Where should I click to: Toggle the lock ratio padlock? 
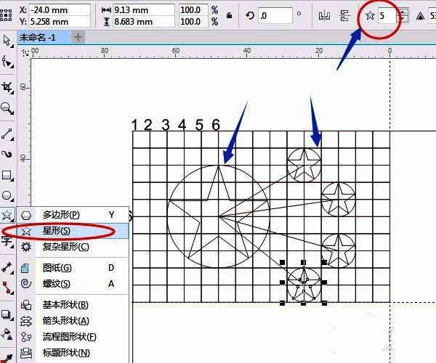point(230,16)
